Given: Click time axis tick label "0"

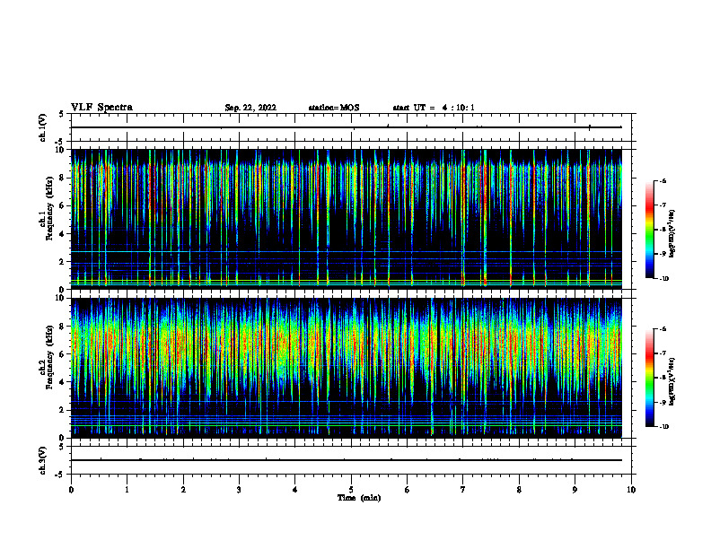Looking at the screenshot, I should [71, 490].
